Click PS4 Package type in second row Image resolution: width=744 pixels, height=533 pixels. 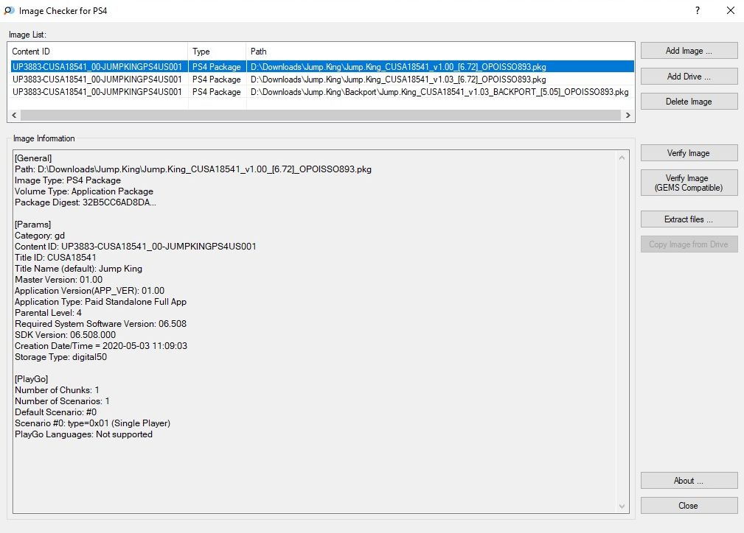(216, 79)
